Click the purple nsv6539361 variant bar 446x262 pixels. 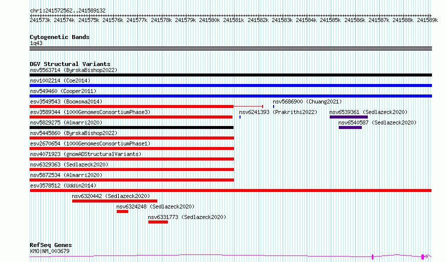[x=349, y=117]
